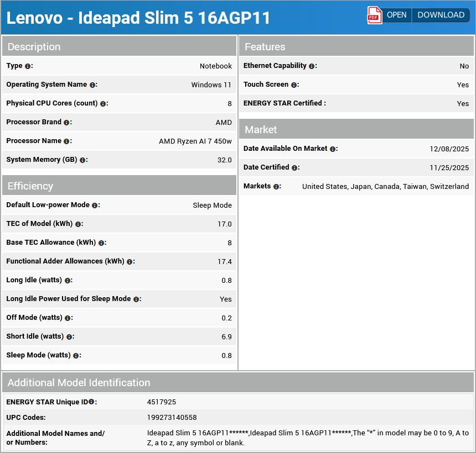
Task: Show info for Date Certified
Action: 294,168
